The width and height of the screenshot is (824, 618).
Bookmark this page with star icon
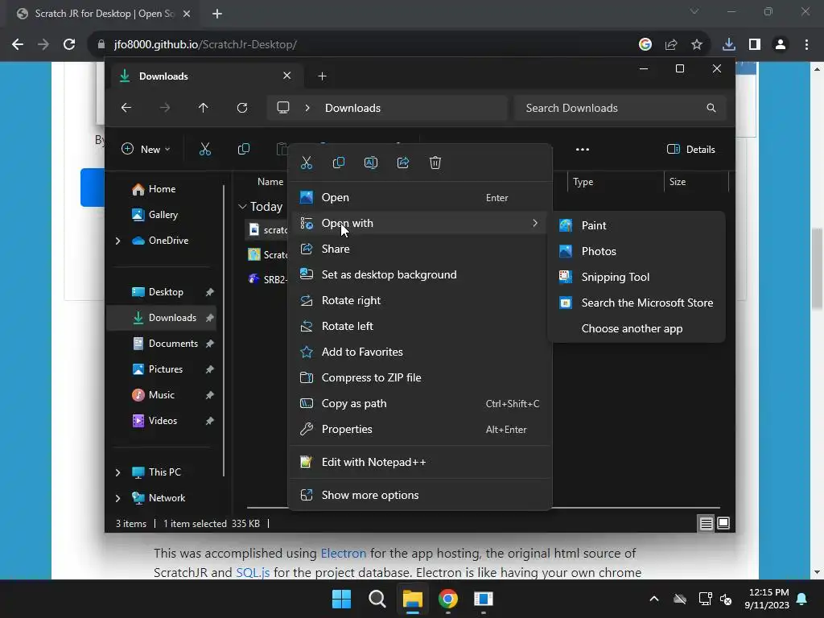[x=697, y=45]
